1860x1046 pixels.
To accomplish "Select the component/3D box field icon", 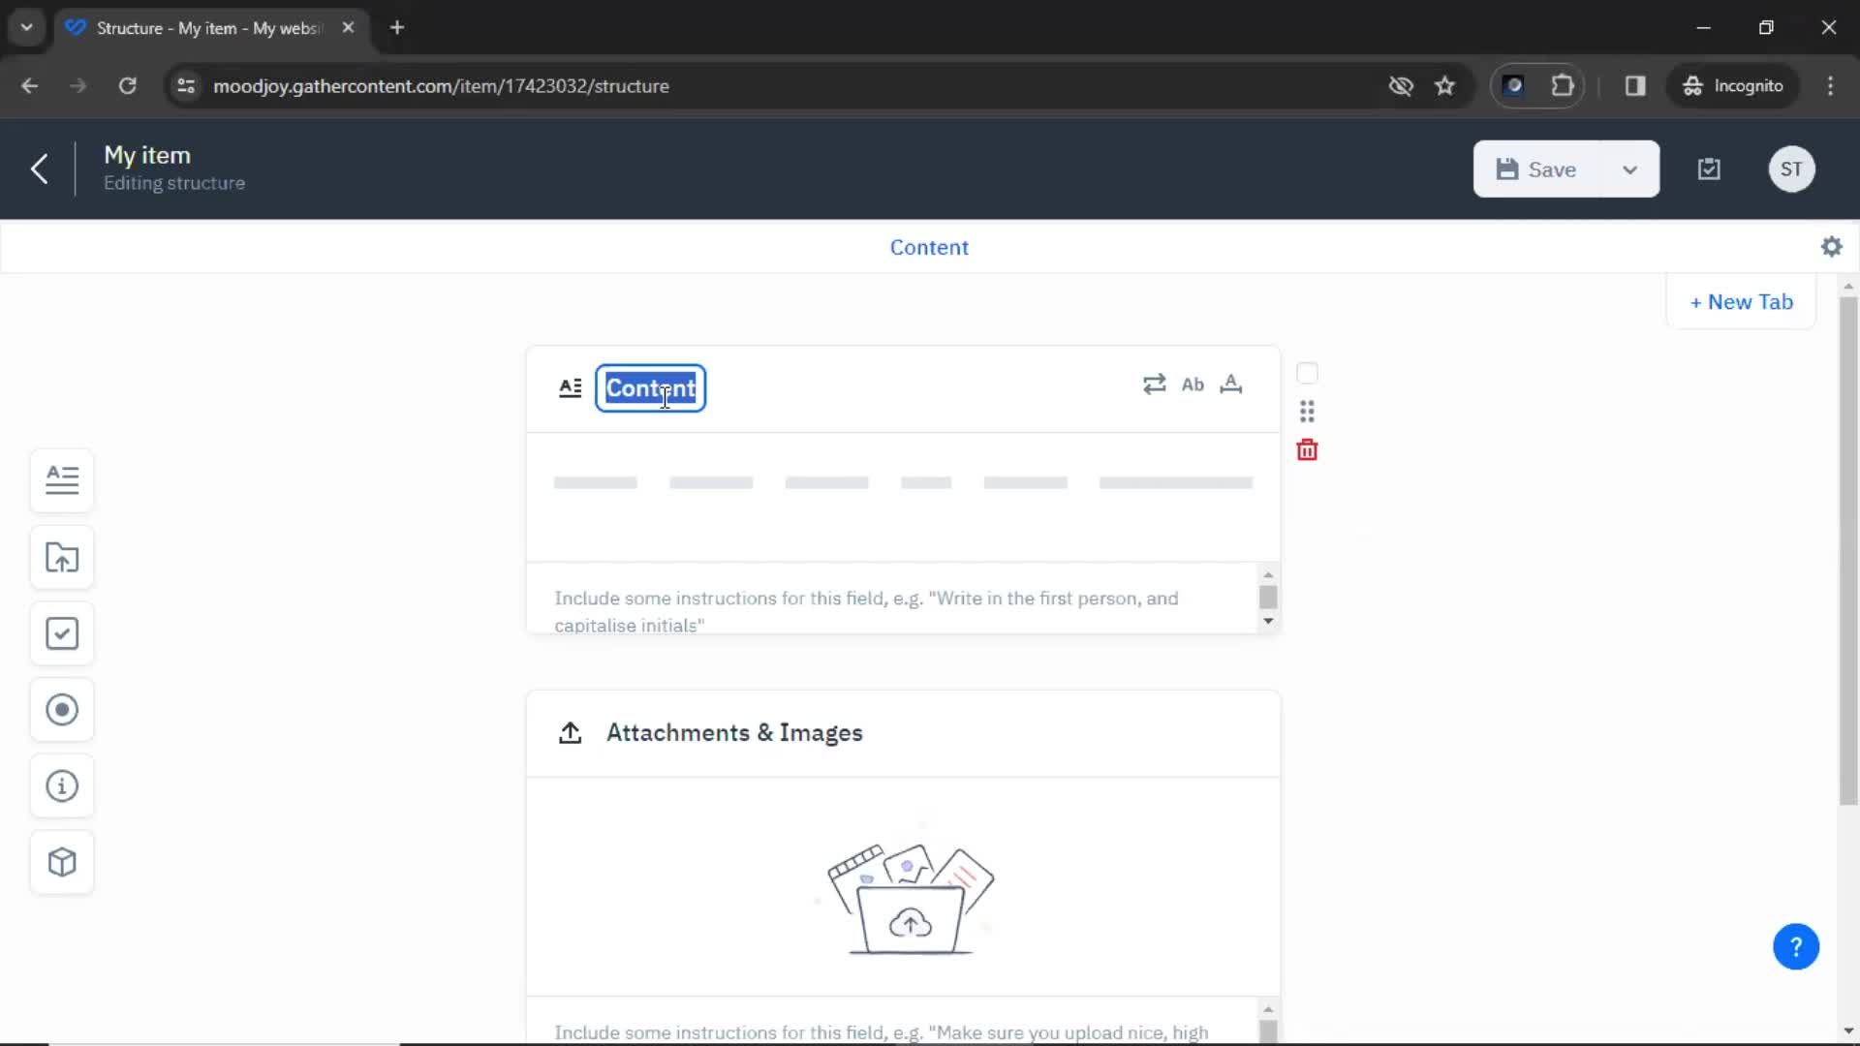I will tap(61, 862).
